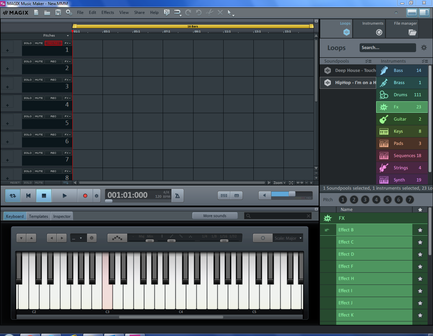
Task: Open the context help question-mark icon
Action: 166,13
